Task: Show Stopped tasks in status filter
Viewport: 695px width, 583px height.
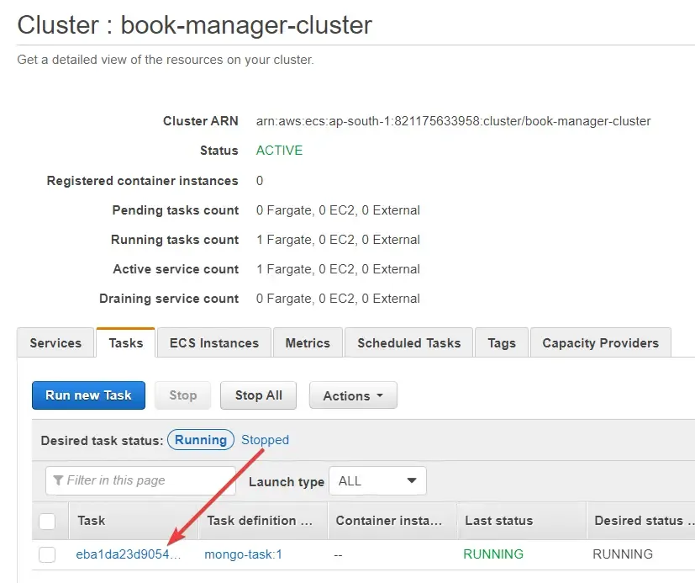Action: pyautogui.click(x=265, y=440)
